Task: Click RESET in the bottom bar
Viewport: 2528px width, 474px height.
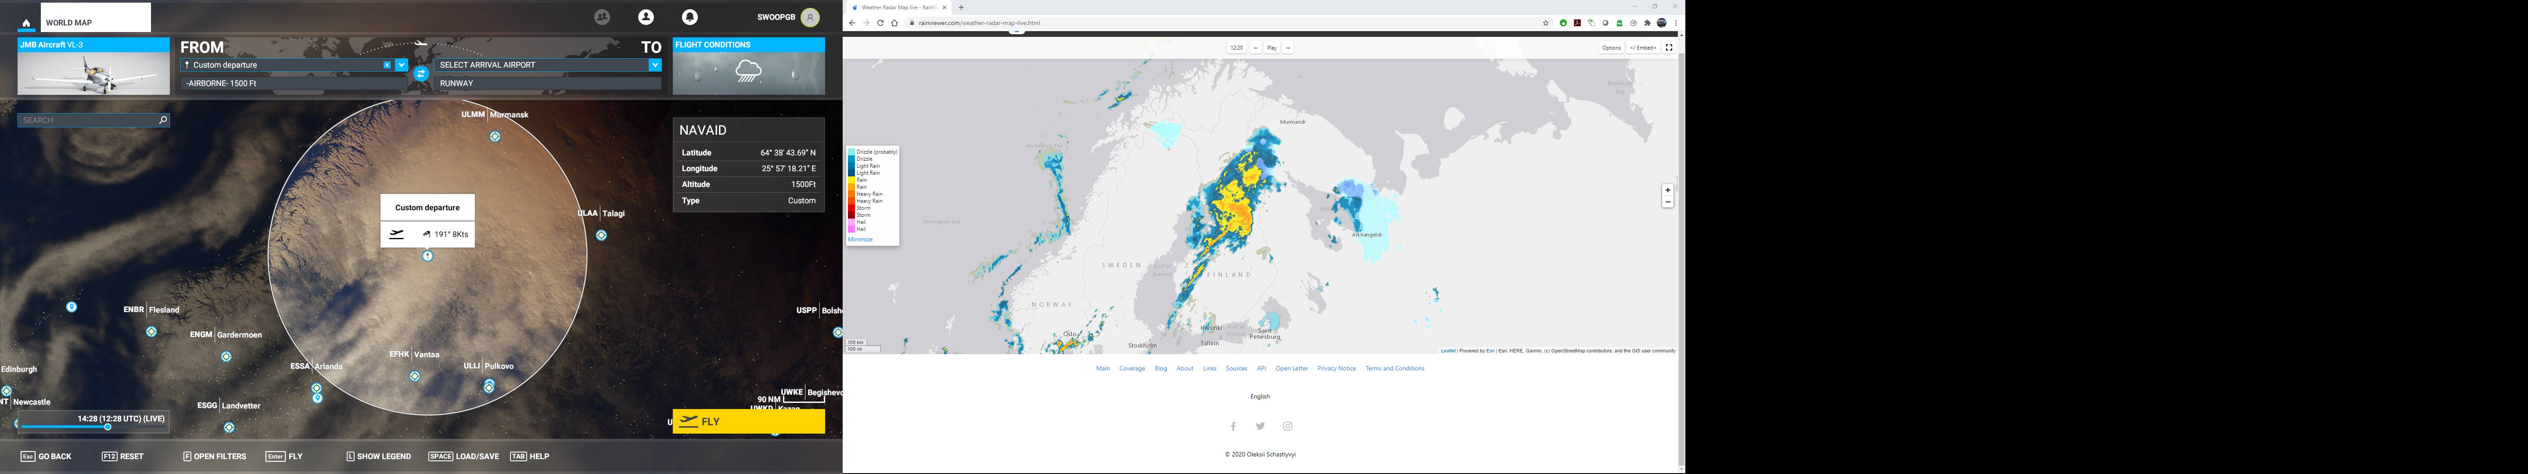Action: pos(123,456)
